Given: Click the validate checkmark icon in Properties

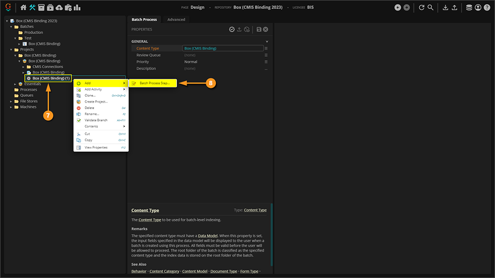Looking at the screenshot, I should click(232, 30).
